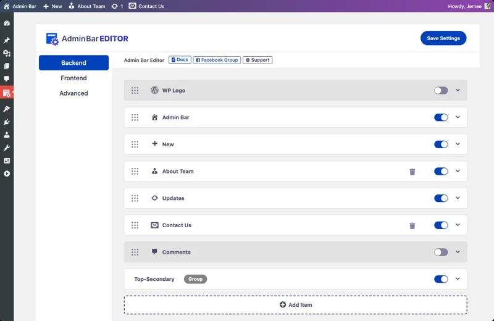The image size is (494, 321).
Task: Click the drag handle for Updates row
Action: 135,198
